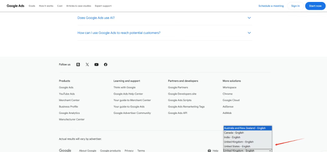Screen dimensions: 327x152
Task: Click the Help question mark icon
Action: (x=209, y=150)
